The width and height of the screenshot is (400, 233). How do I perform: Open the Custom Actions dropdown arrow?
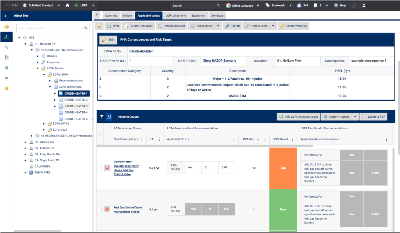pyautogui.click(x=355, y=117)
